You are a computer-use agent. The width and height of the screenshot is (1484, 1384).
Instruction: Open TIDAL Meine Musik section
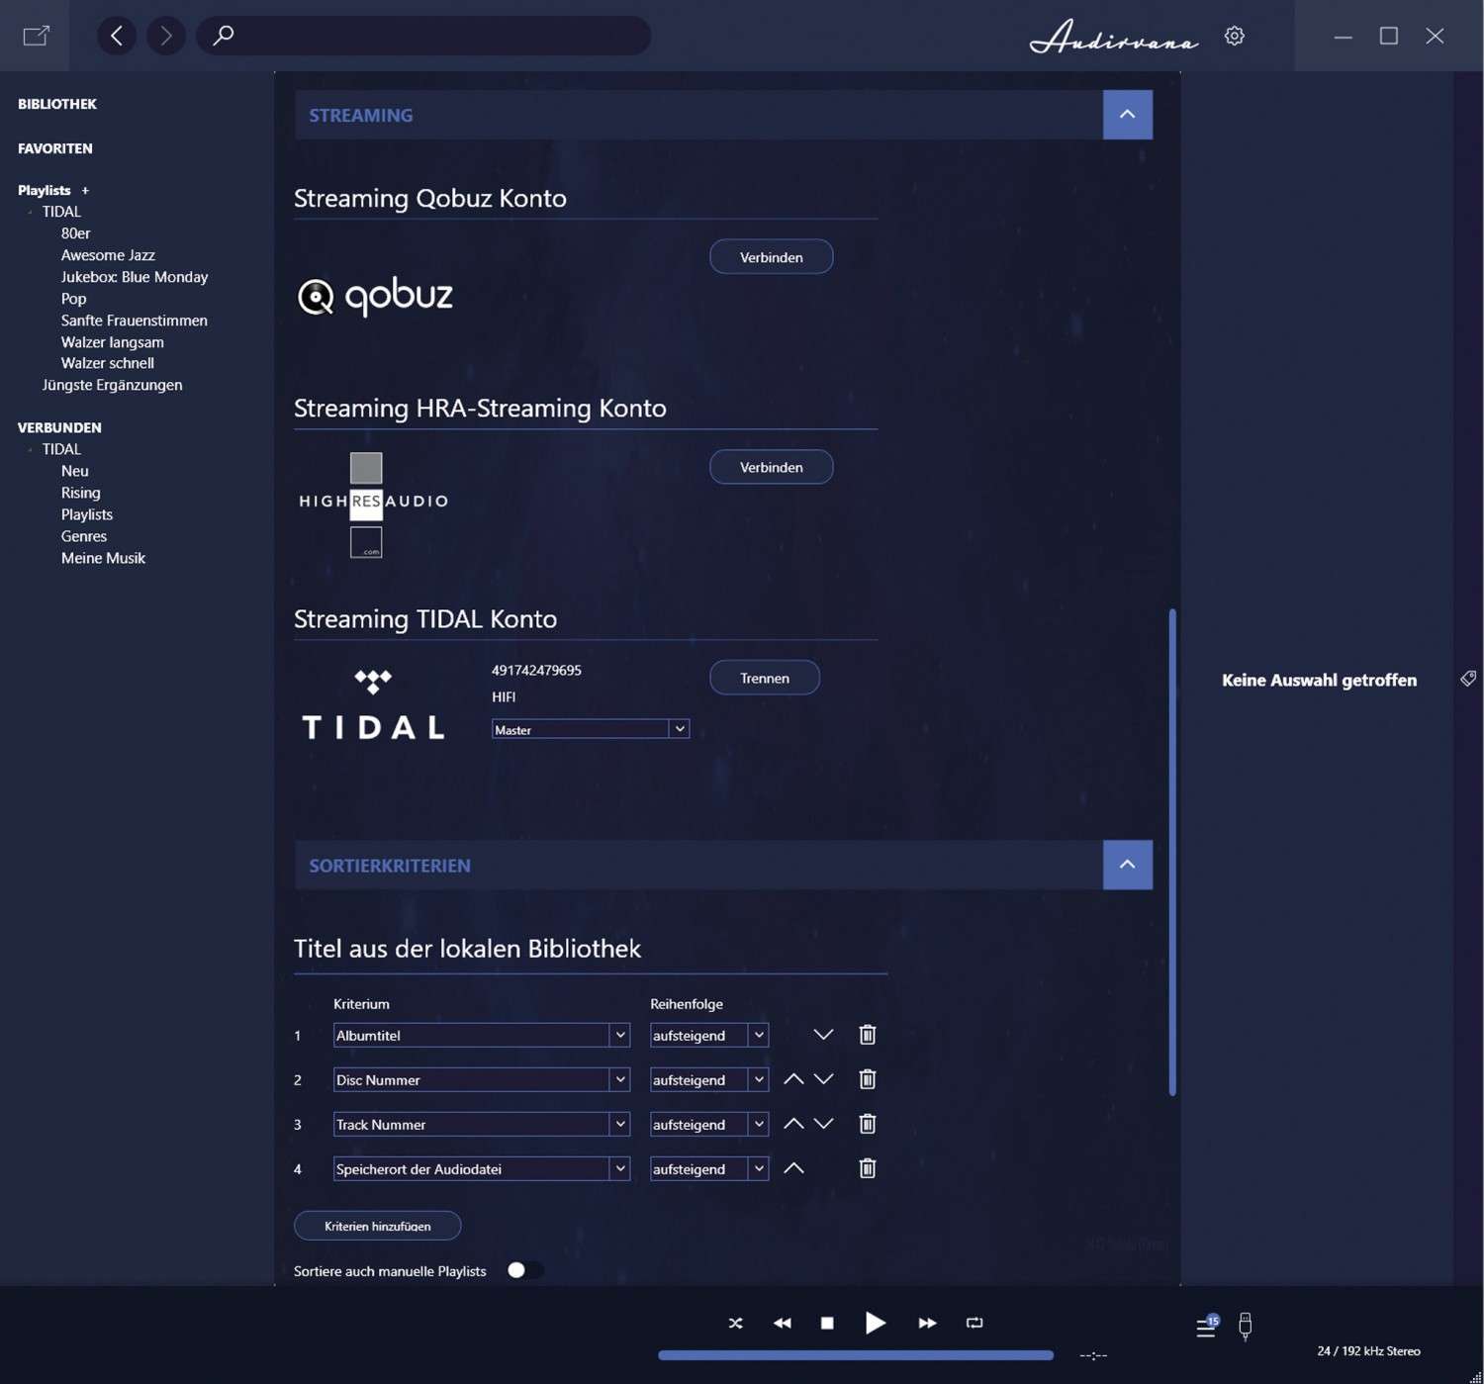(103, 558)
